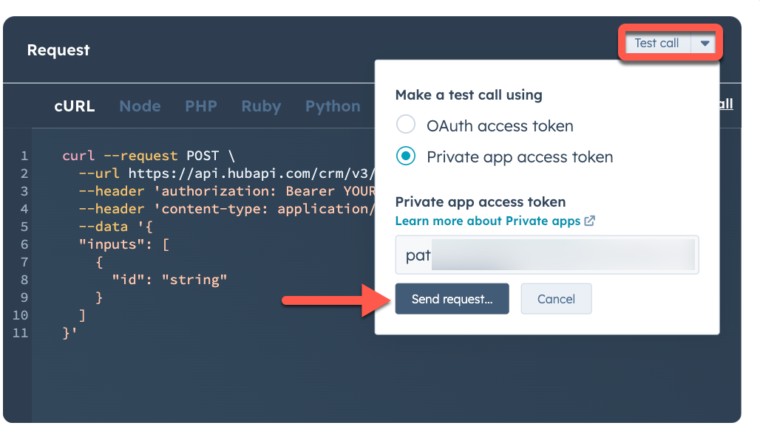The image size is (760, 434).
Task: Switch to the Python code tab
Action: [332, 106]
